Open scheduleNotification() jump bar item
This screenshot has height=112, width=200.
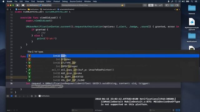(x=66, y=9)
